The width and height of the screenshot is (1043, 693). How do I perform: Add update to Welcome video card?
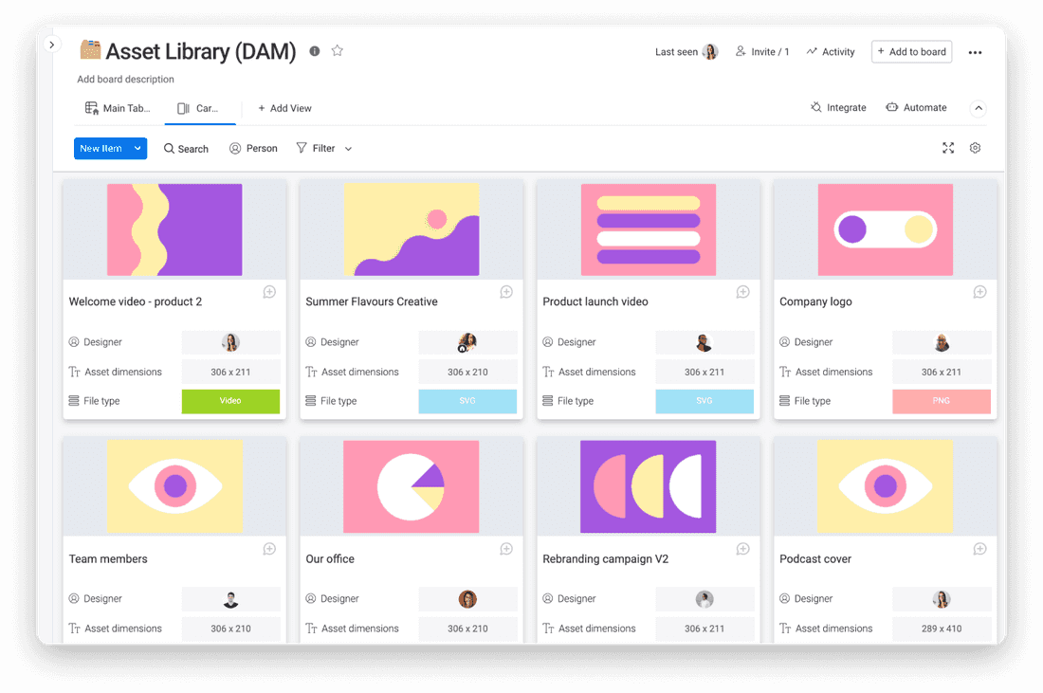click(269, 292)
